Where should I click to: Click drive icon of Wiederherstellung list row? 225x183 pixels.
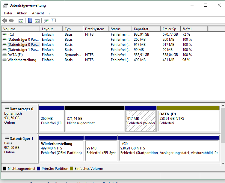[4, 60]
